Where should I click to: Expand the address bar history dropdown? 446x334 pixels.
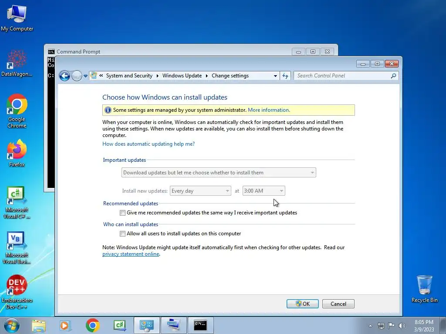pos(275,76)
